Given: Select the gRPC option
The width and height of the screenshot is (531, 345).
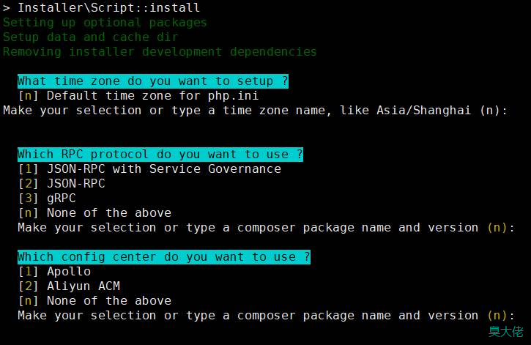Looking at the screenshot, I should point(47,199).
